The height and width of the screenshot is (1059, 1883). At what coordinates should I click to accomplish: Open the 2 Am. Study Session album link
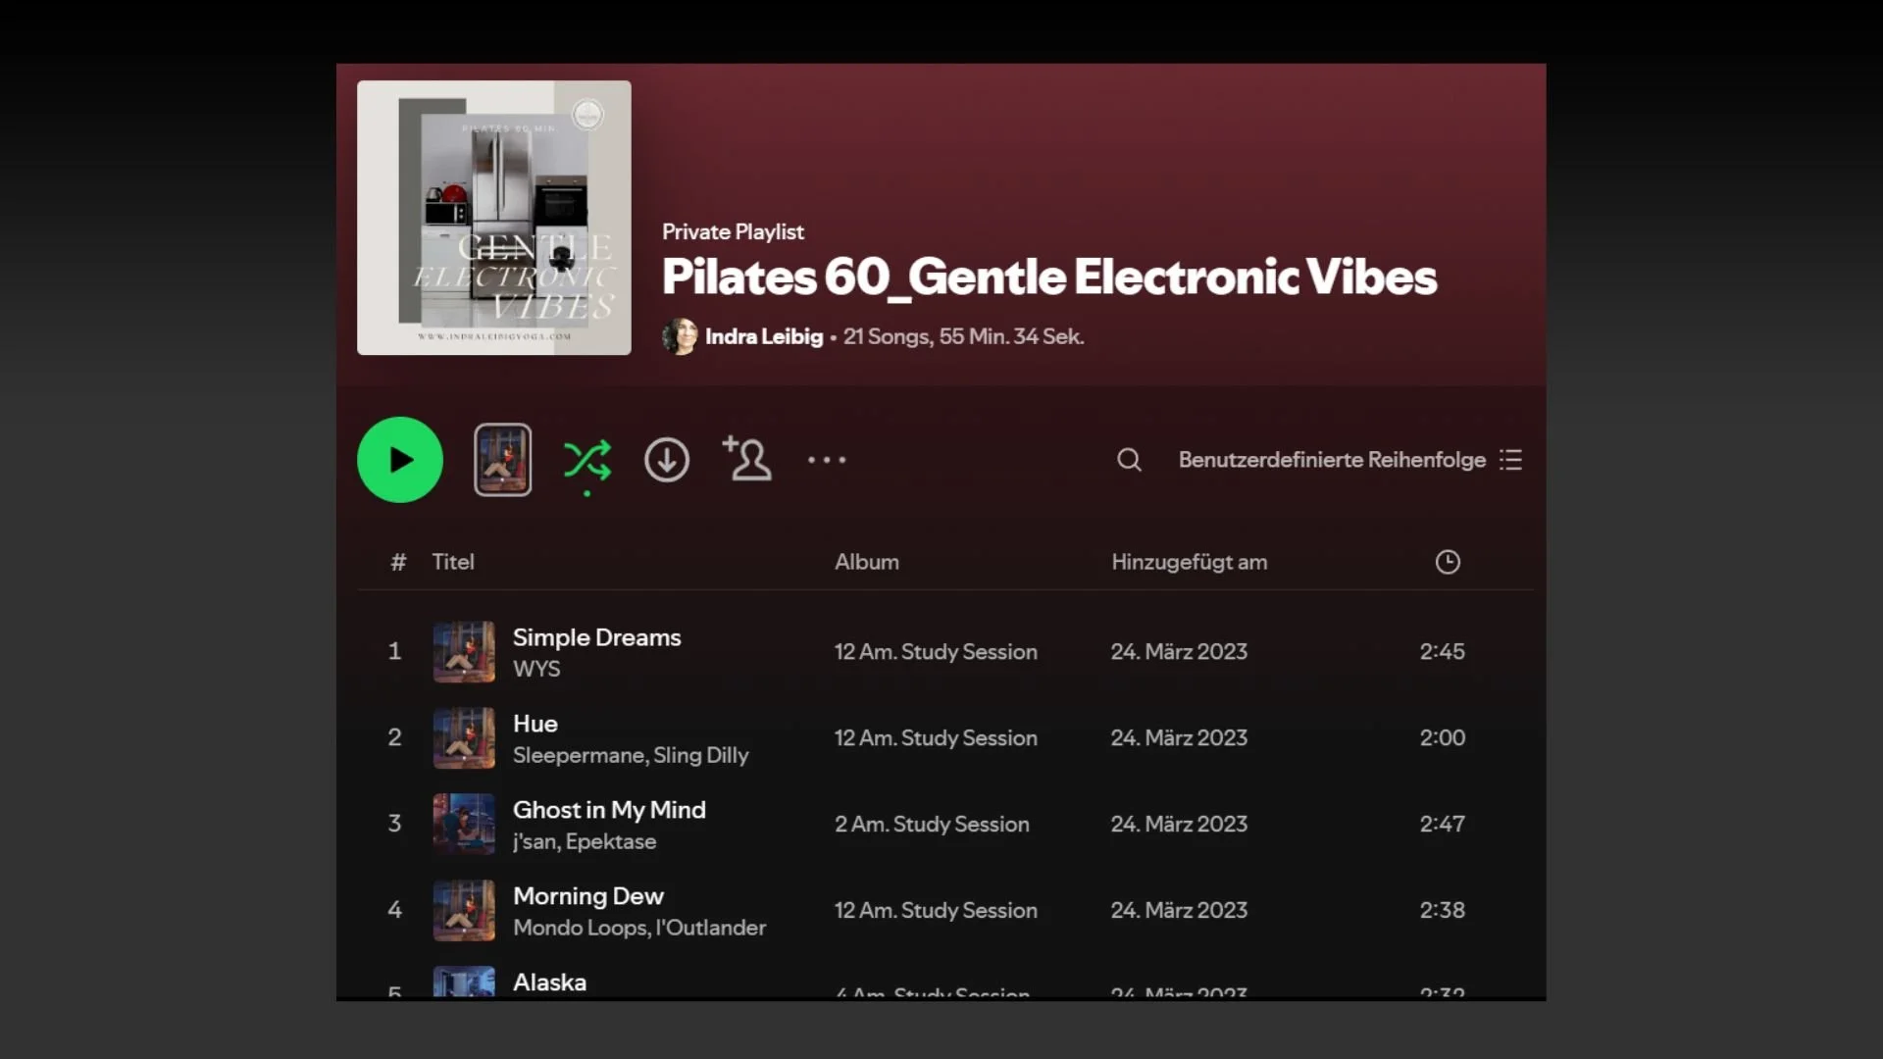tap(932, 824)
